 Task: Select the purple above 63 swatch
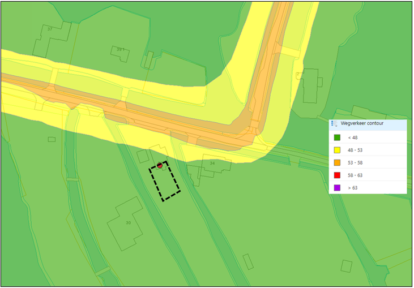[x=337, y=188]
